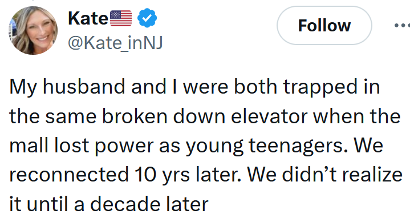Click the tweet's first line starting 'My husband'
Screen dimensions: 410x222
pyautogui.click(x=194, y=87)
